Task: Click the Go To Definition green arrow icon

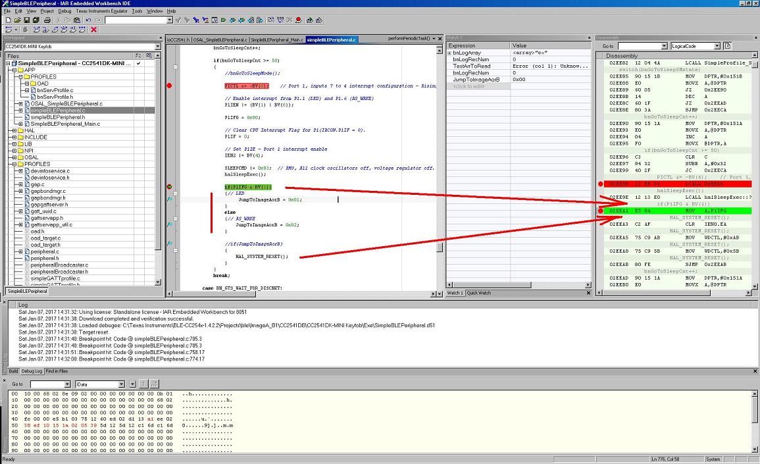Action: 224,20
